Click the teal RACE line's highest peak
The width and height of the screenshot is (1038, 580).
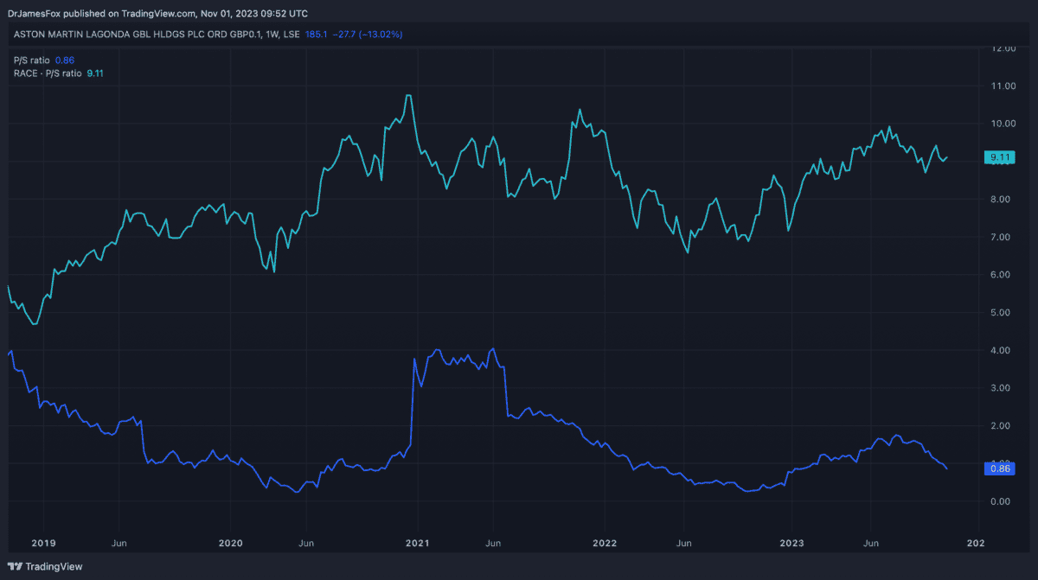pos(408,95)
